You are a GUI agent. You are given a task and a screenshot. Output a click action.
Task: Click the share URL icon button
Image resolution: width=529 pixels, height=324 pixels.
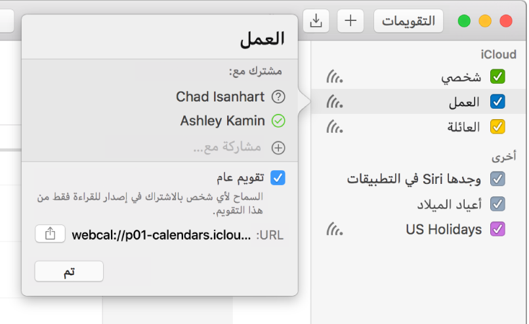tap(50, 234)
